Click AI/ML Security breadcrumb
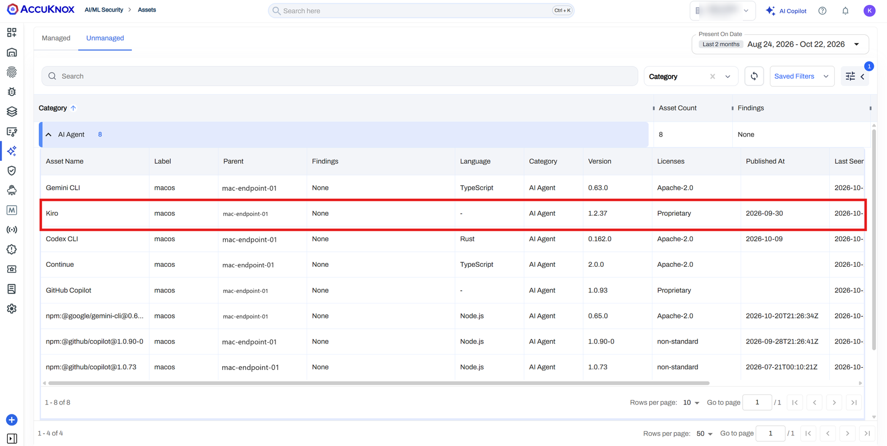 [x=104, y=10]
